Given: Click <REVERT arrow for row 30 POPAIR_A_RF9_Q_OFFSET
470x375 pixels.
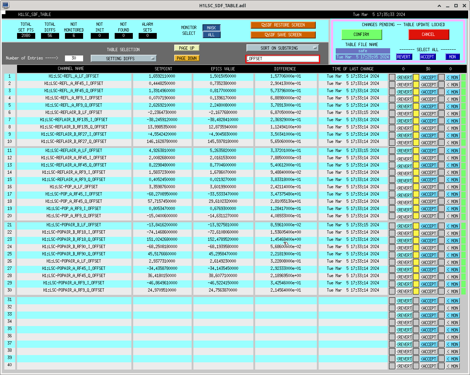Looking at the screenshot, I should pos(404,292).
